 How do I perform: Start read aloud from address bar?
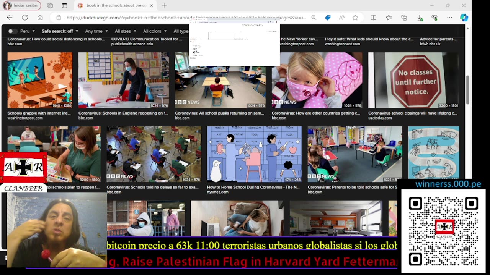coord(341,18)
